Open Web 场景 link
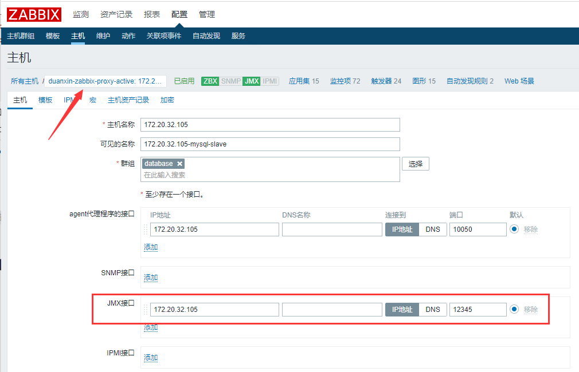579x372 pixels. tap(519, 81)
